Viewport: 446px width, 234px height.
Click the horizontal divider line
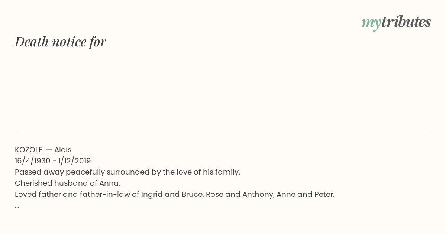click(223, 132)
